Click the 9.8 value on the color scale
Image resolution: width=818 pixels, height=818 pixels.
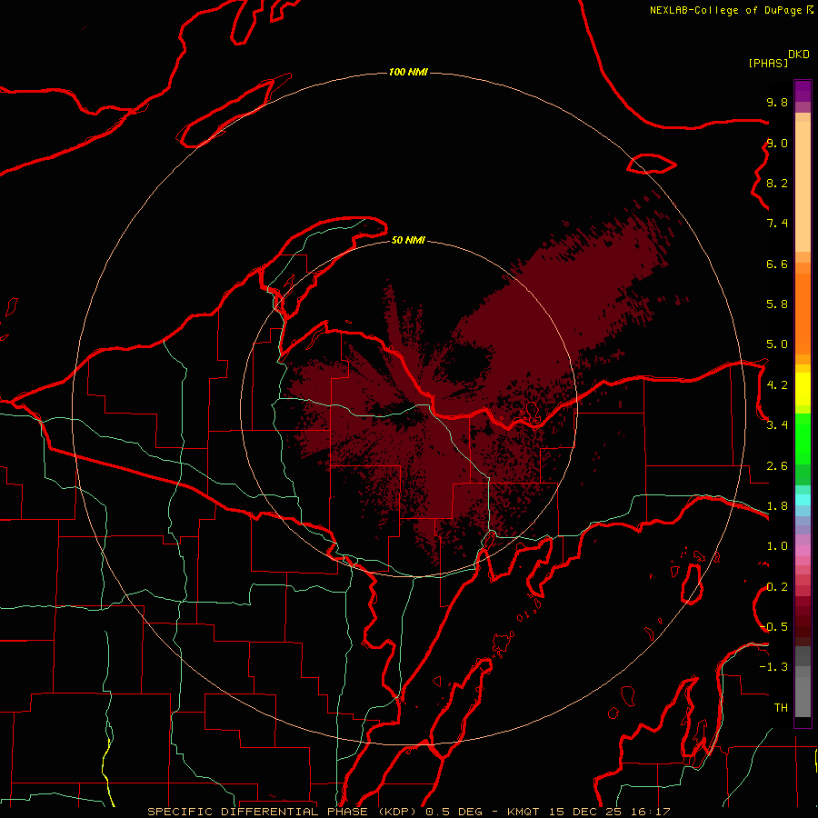pyautogui.click(x=777, y=102)
